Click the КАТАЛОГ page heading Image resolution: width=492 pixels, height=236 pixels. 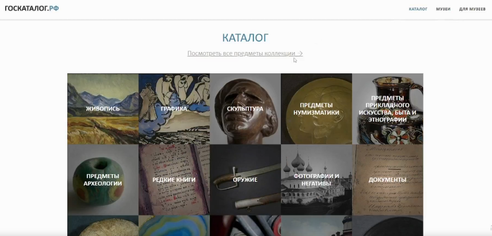click(245, 38)
